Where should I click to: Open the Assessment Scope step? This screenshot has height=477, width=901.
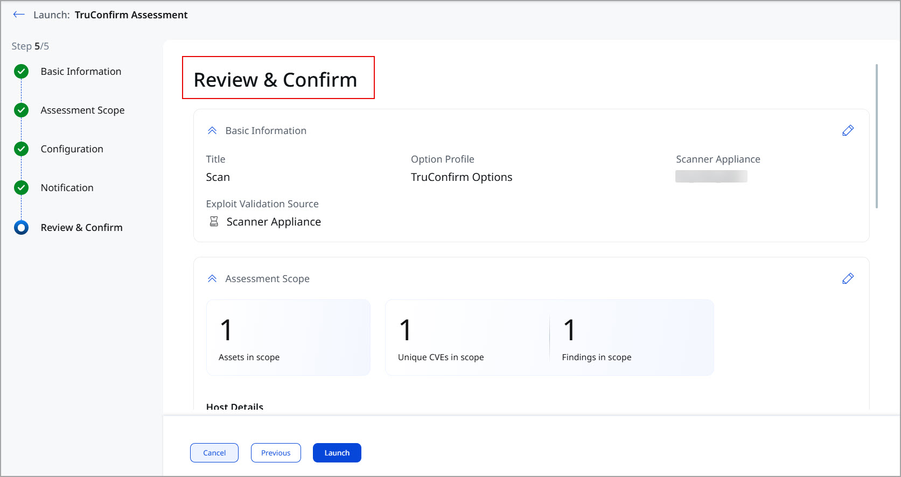point(82,110)
